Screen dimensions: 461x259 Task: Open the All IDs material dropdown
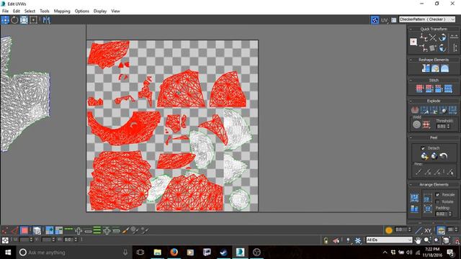(389, 240)
